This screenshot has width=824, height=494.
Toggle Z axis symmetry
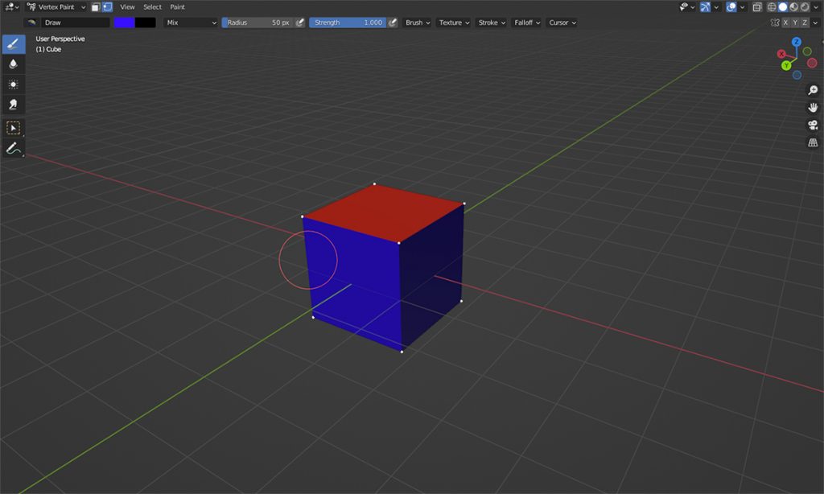[805, 23]
